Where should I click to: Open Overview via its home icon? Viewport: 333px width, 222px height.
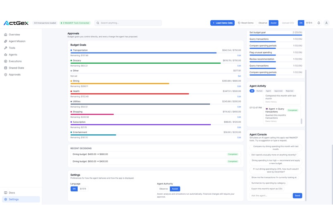coord(6,34)
